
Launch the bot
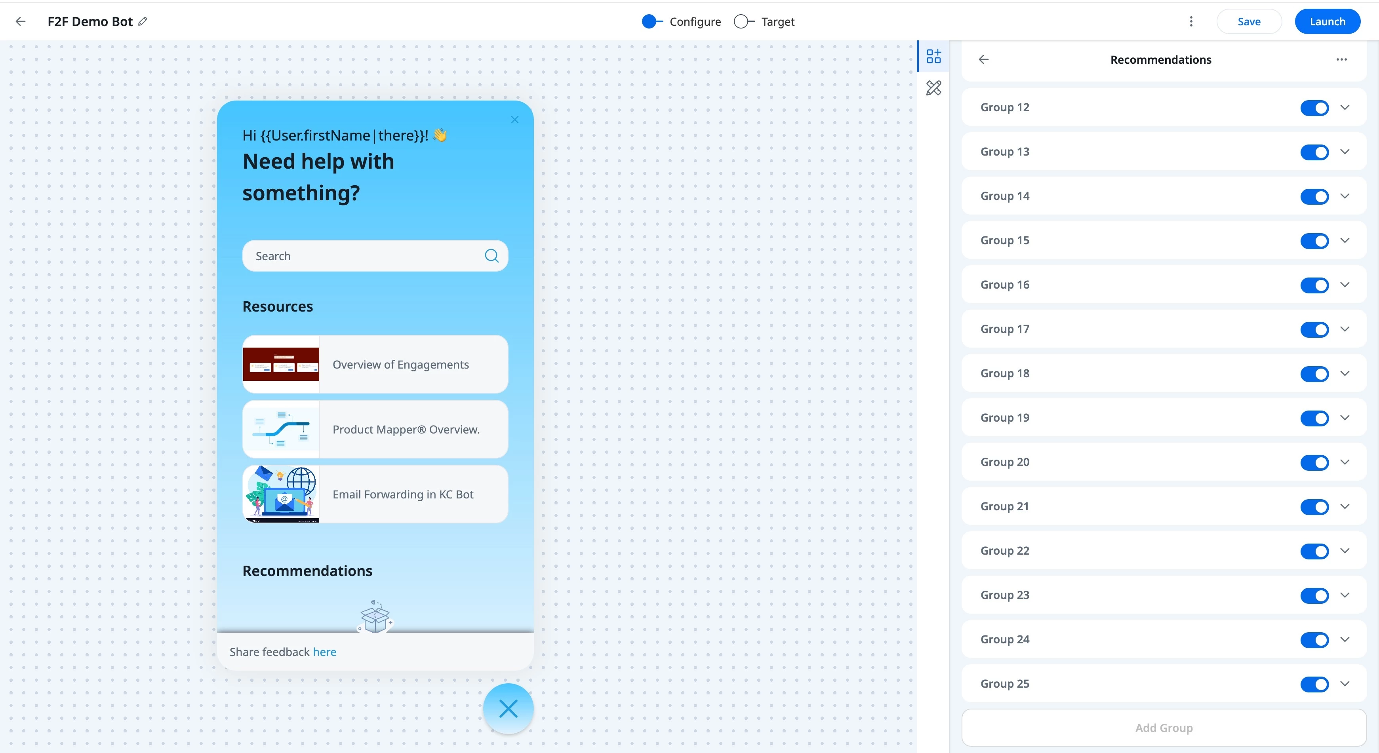coord(1328,21)
